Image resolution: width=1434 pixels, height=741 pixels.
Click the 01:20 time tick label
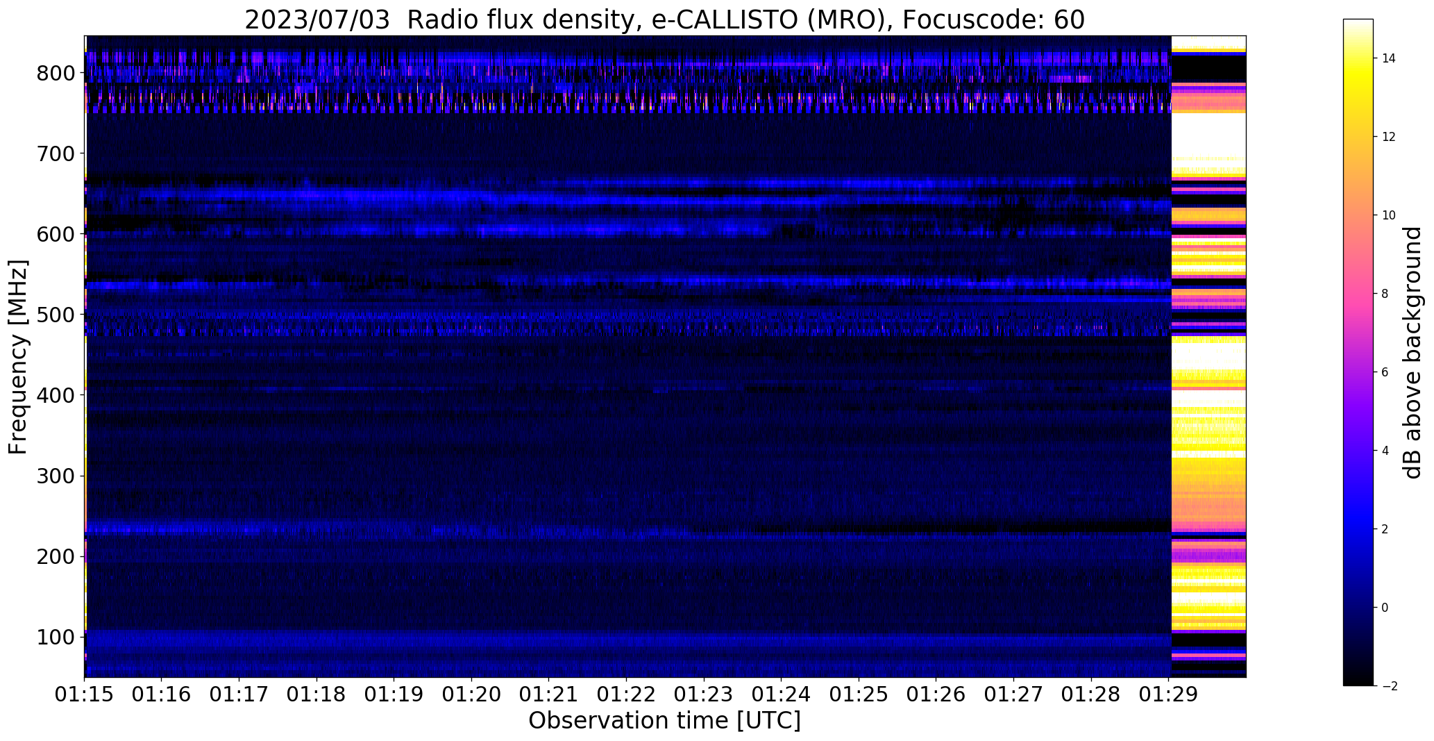[472, 695]
